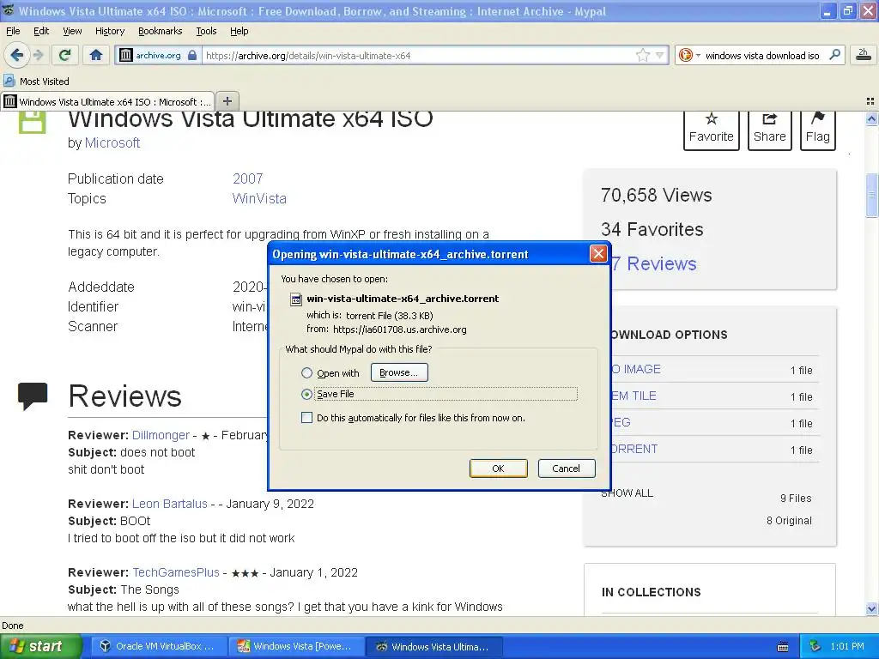Image resolution: width=879 pixels, height=659 pixels.
Task: Click the vertical scrollbar thumb
Action: [x=871, y=195]
